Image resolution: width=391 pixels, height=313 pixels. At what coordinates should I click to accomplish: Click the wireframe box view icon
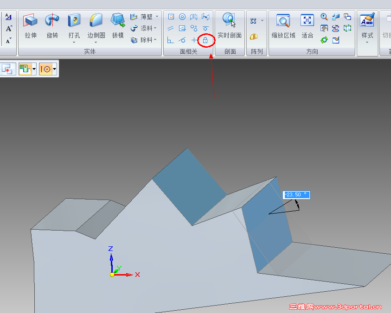tap(347, 28)
